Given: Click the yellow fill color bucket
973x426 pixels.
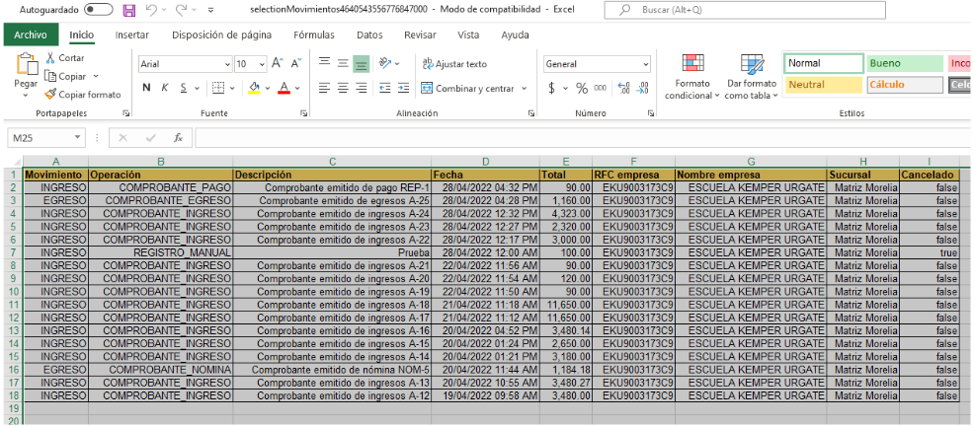Looking at the screenshot, I should point(254,88).
